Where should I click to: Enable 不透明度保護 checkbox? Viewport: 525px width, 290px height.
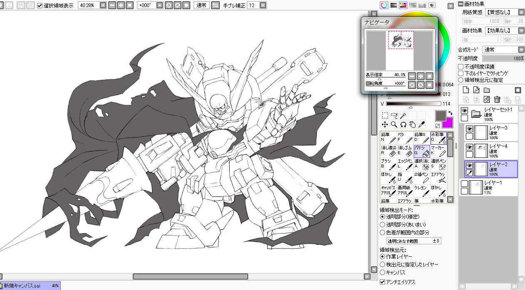click(x=461, y=66)
